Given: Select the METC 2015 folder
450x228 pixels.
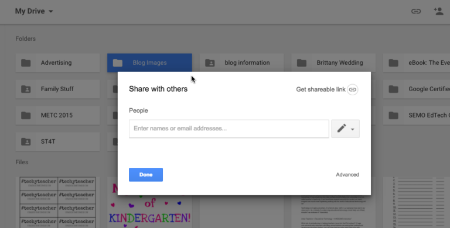Looking at the screenshot, I should click(57, 115).
